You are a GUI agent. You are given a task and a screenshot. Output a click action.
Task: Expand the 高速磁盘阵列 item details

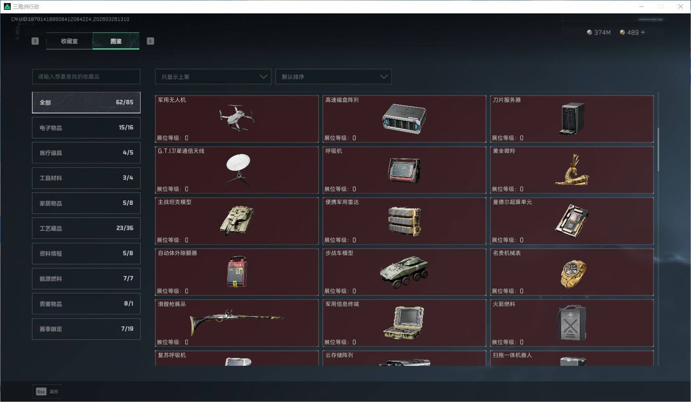(x=404, y=119)
